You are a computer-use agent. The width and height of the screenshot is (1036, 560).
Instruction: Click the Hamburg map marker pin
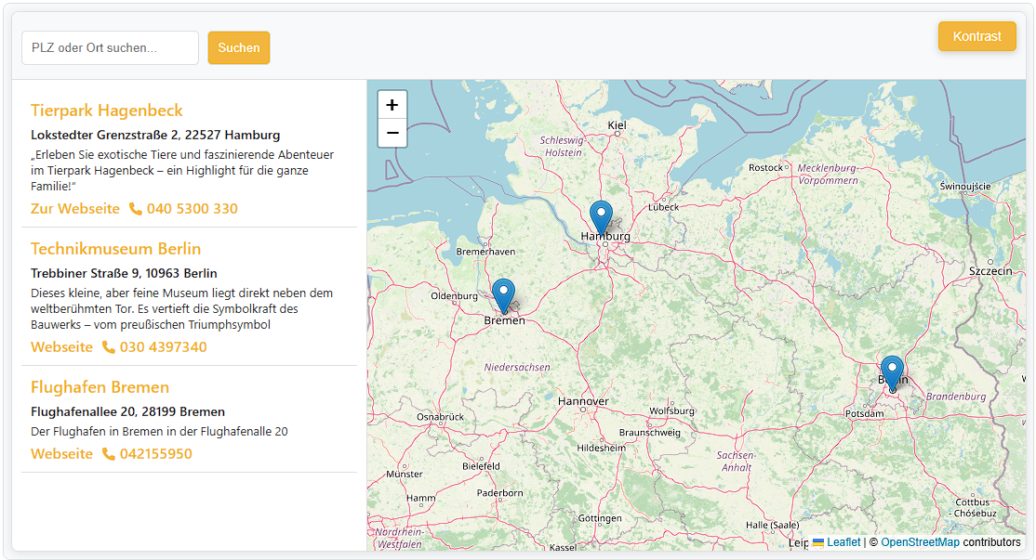coord(602,216)
